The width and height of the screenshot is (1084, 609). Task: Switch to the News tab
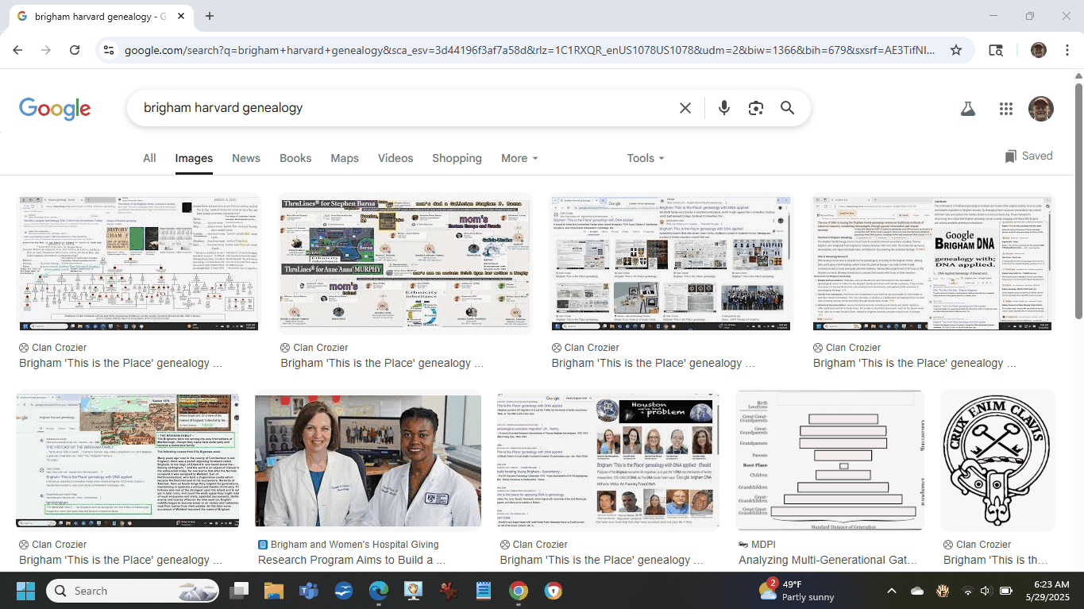pyautogui.click(x=246, y=158)
